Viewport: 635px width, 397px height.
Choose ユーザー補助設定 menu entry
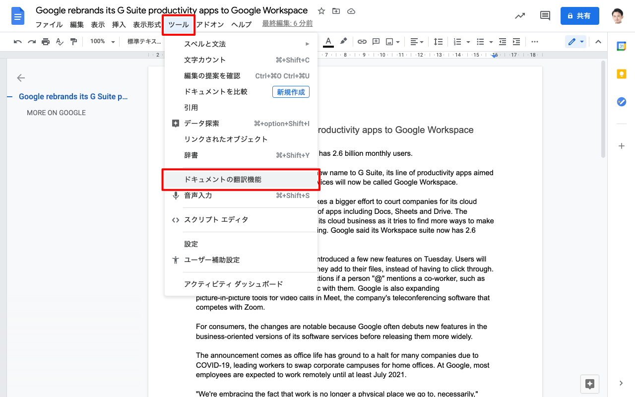[241, 260]
